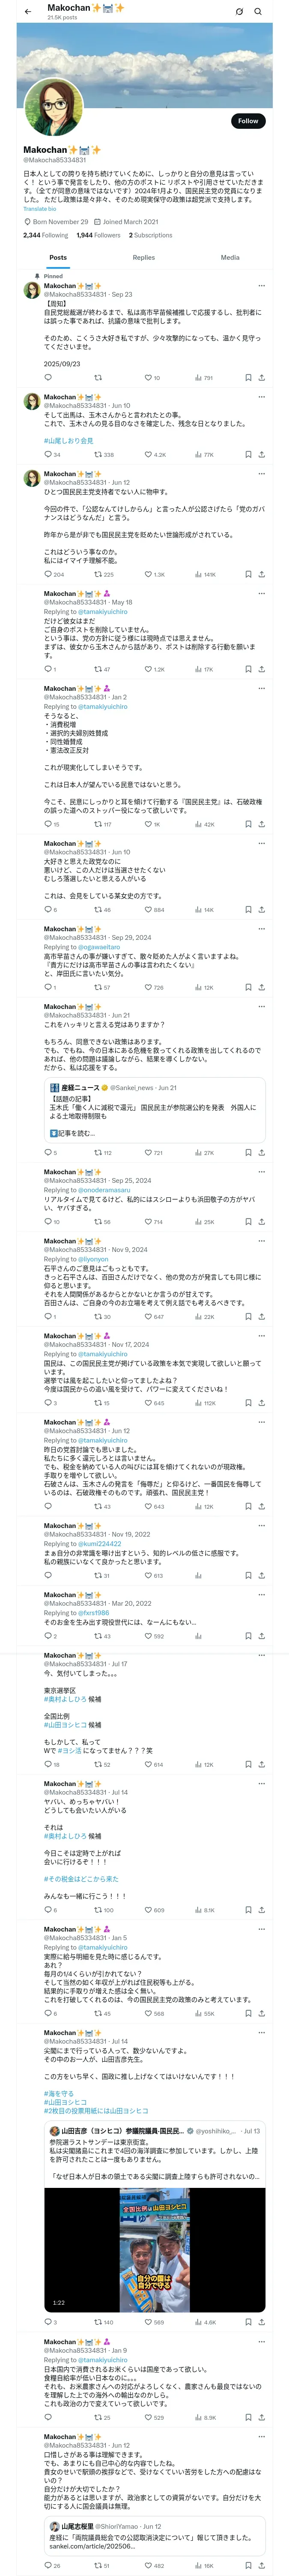Go back using the header arrow

pyautogui.click(x=28, y=12)
